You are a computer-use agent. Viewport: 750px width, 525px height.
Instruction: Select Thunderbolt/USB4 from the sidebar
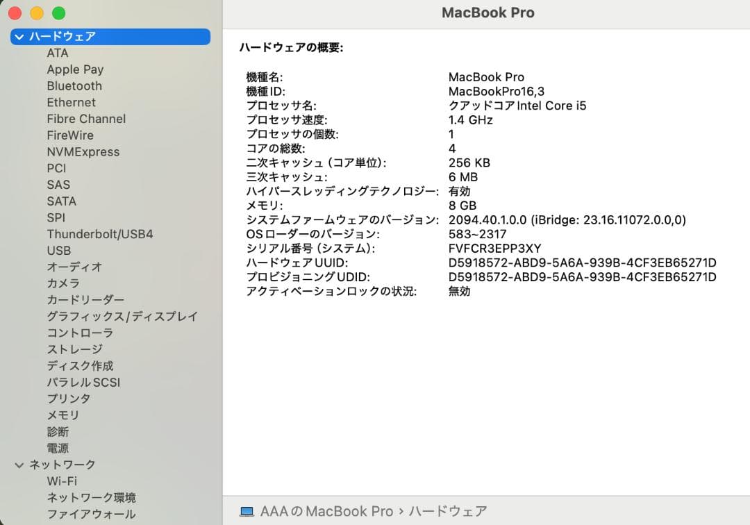tap(101, 234)
